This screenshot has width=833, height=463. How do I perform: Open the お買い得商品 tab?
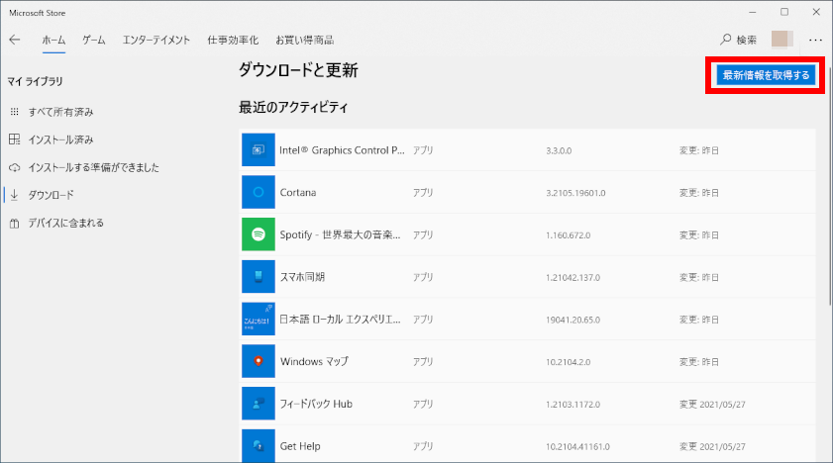pyautogui.click(x=304, y=40)
